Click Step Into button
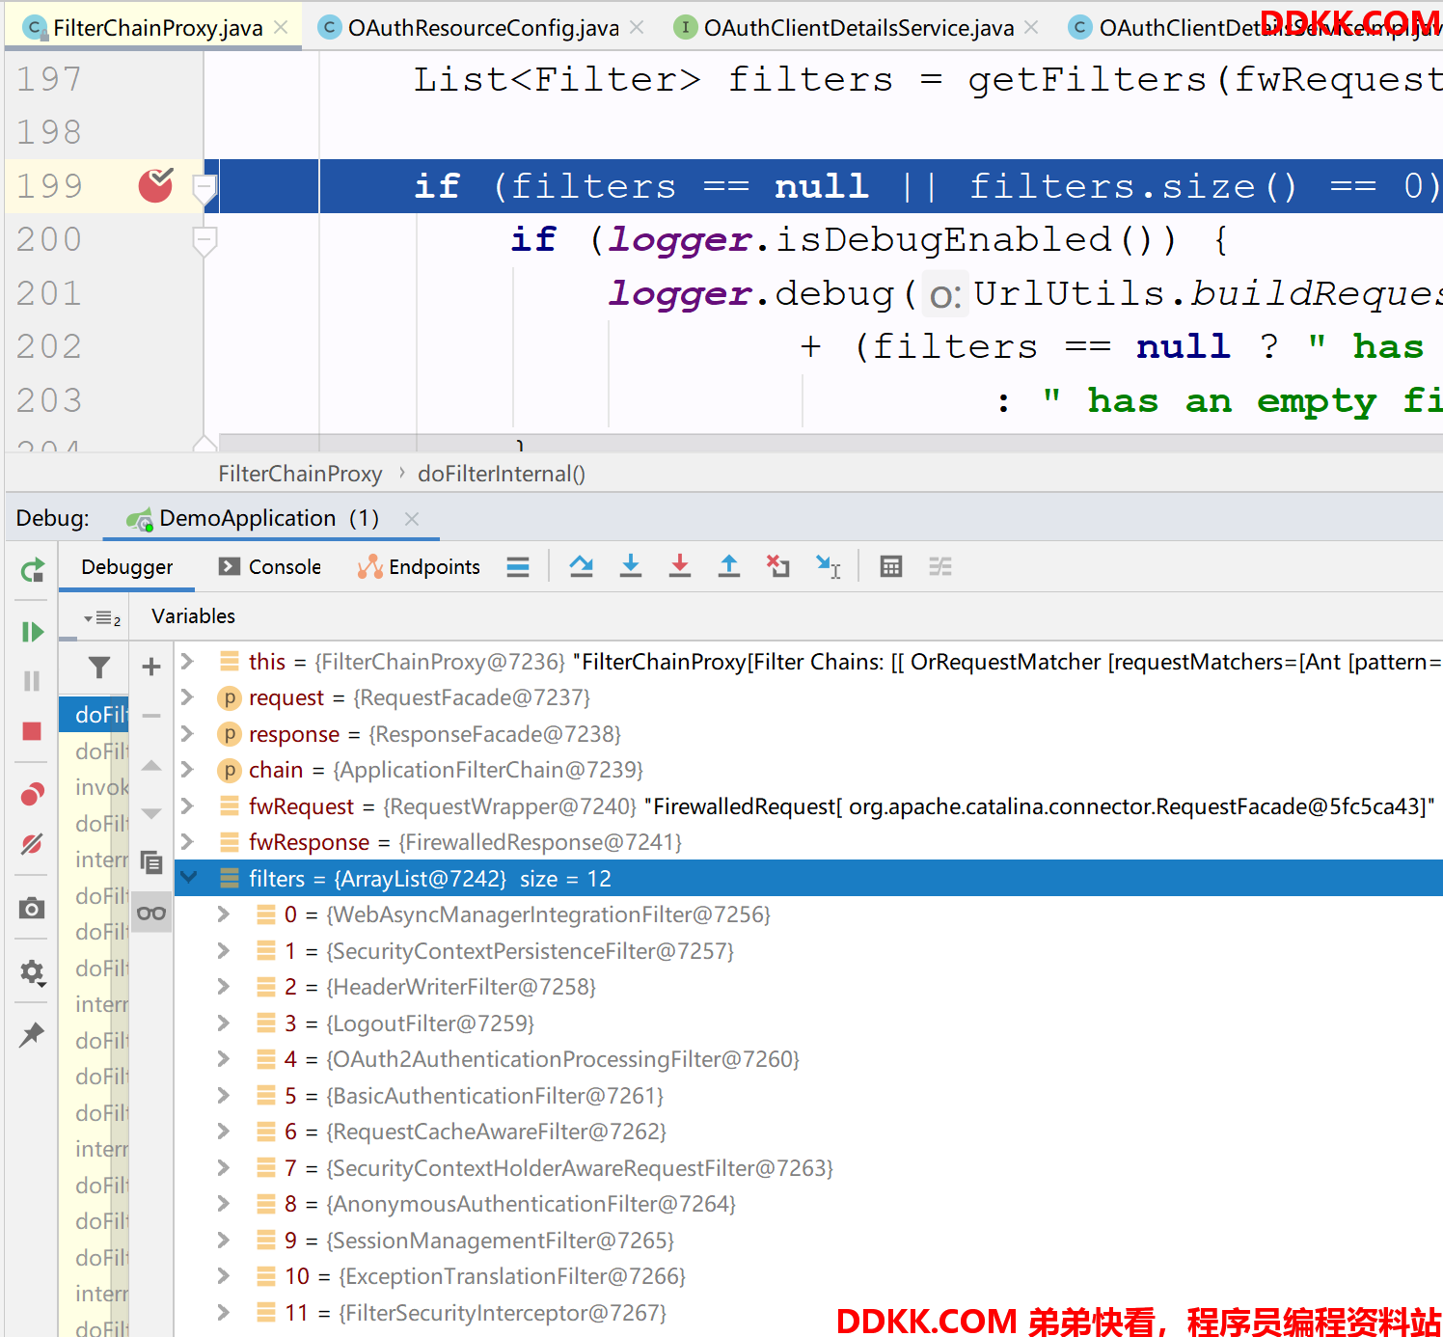 (x=631, y=567)
